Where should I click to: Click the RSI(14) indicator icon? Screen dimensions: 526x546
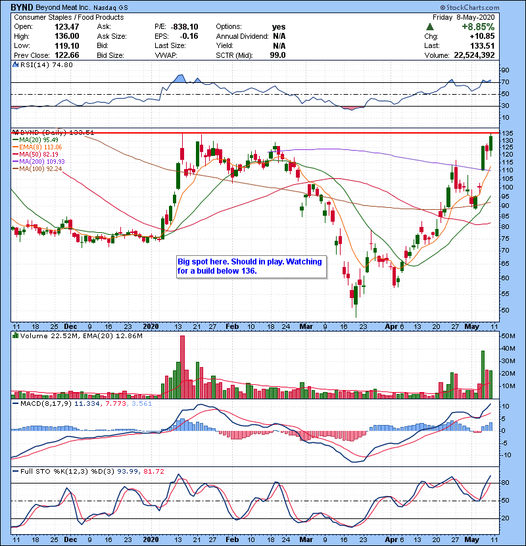point(15,64)
